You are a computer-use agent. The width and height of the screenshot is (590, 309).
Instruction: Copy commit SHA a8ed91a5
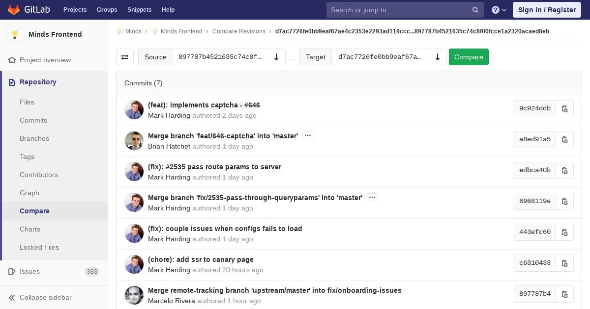(x=564, y=140)
